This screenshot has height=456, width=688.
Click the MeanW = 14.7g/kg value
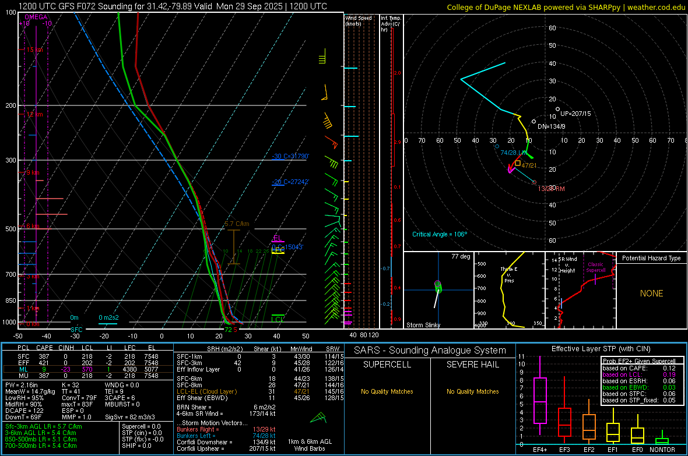tap(30, 391)
